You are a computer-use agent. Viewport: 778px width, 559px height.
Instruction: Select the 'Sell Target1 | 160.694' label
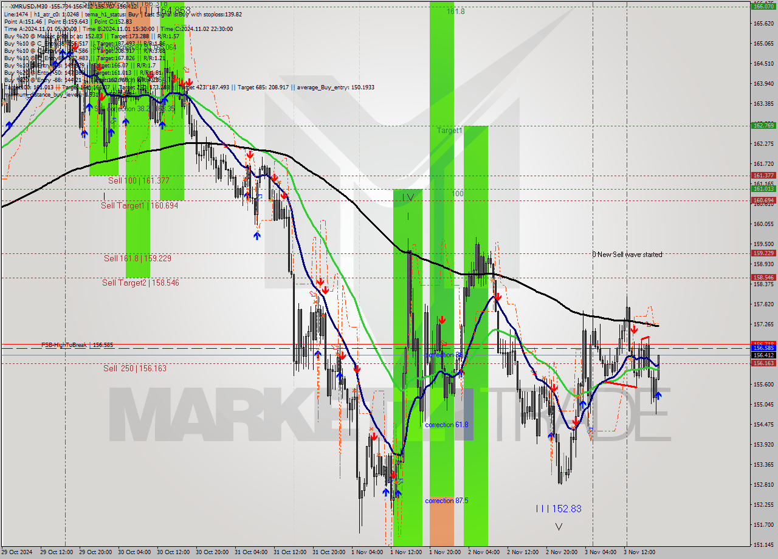(x=139, y=206)
